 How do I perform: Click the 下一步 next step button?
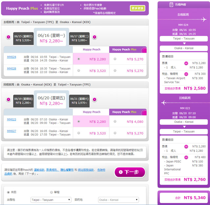130,172
